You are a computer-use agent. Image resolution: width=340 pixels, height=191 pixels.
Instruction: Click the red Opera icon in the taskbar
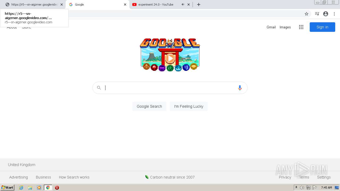(57, 188)
